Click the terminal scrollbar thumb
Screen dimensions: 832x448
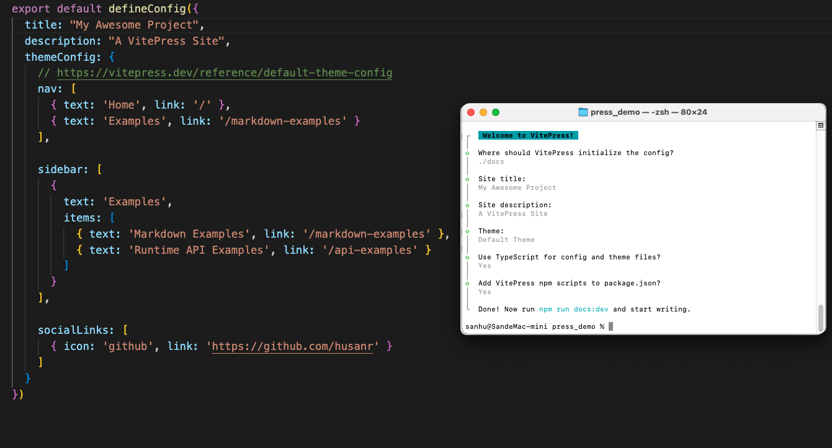[x=821, y=318]
